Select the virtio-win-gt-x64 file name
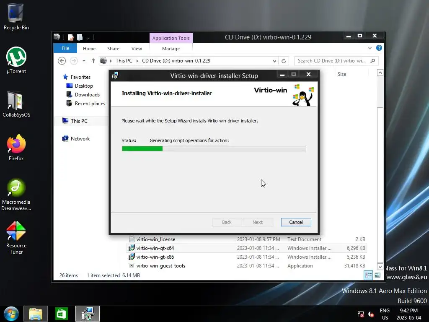This screenshot has height=322, width=429. [x=155, y=248]
